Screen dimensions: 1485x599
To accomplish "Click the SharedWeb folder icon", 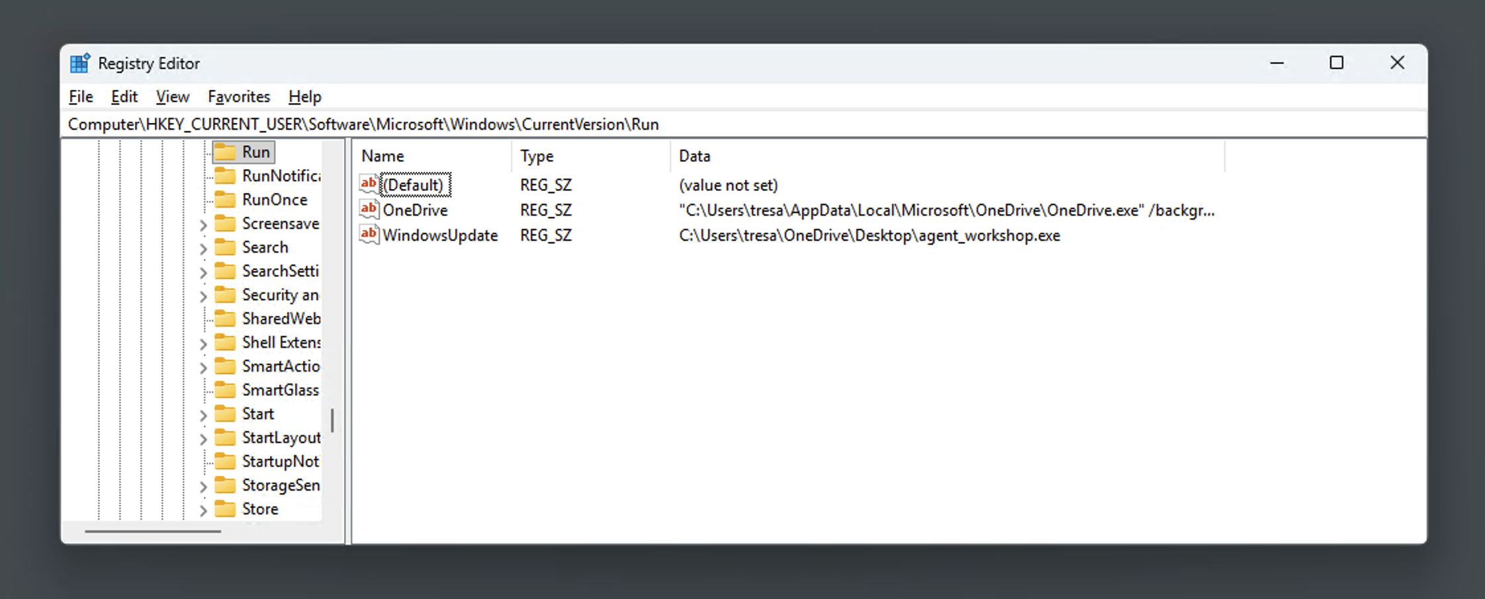I will tap(225, 319).
